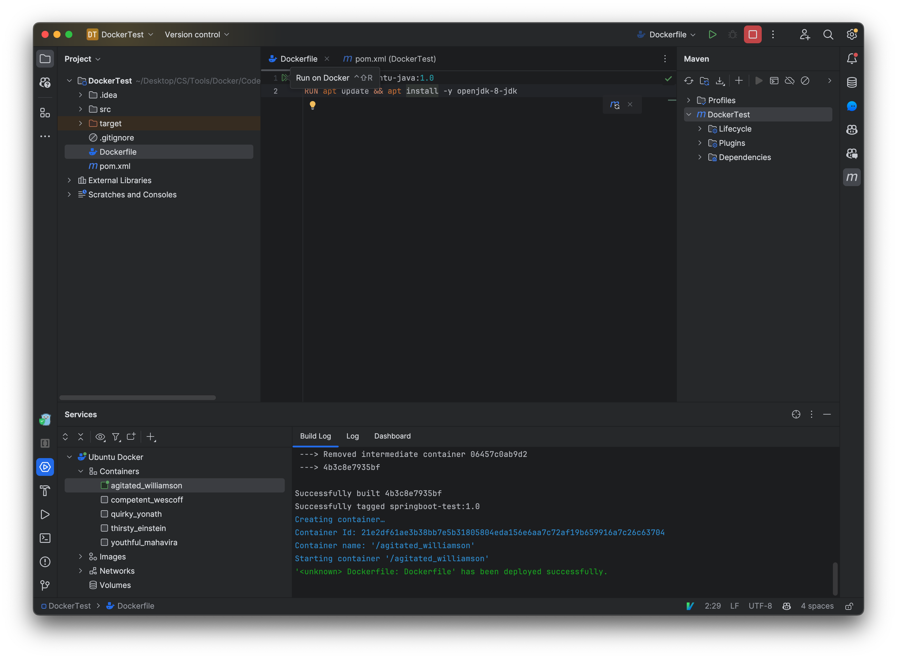Click the DockerTest breadcrumb in status bar

pos(66,606)
